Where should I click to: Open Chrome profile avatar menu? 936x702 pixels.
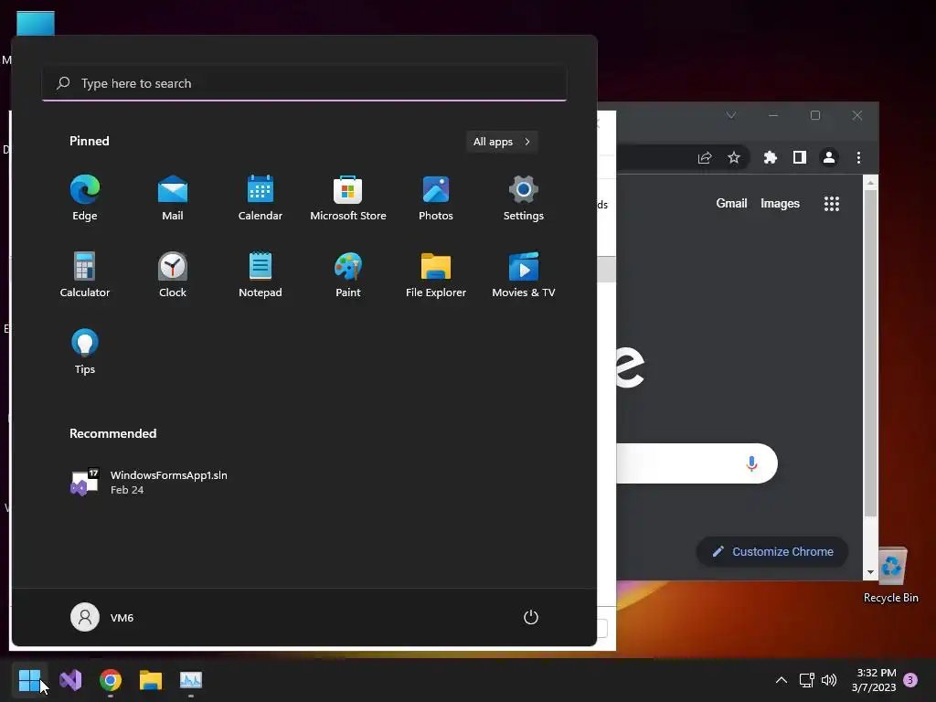click(x=828, y=157)
